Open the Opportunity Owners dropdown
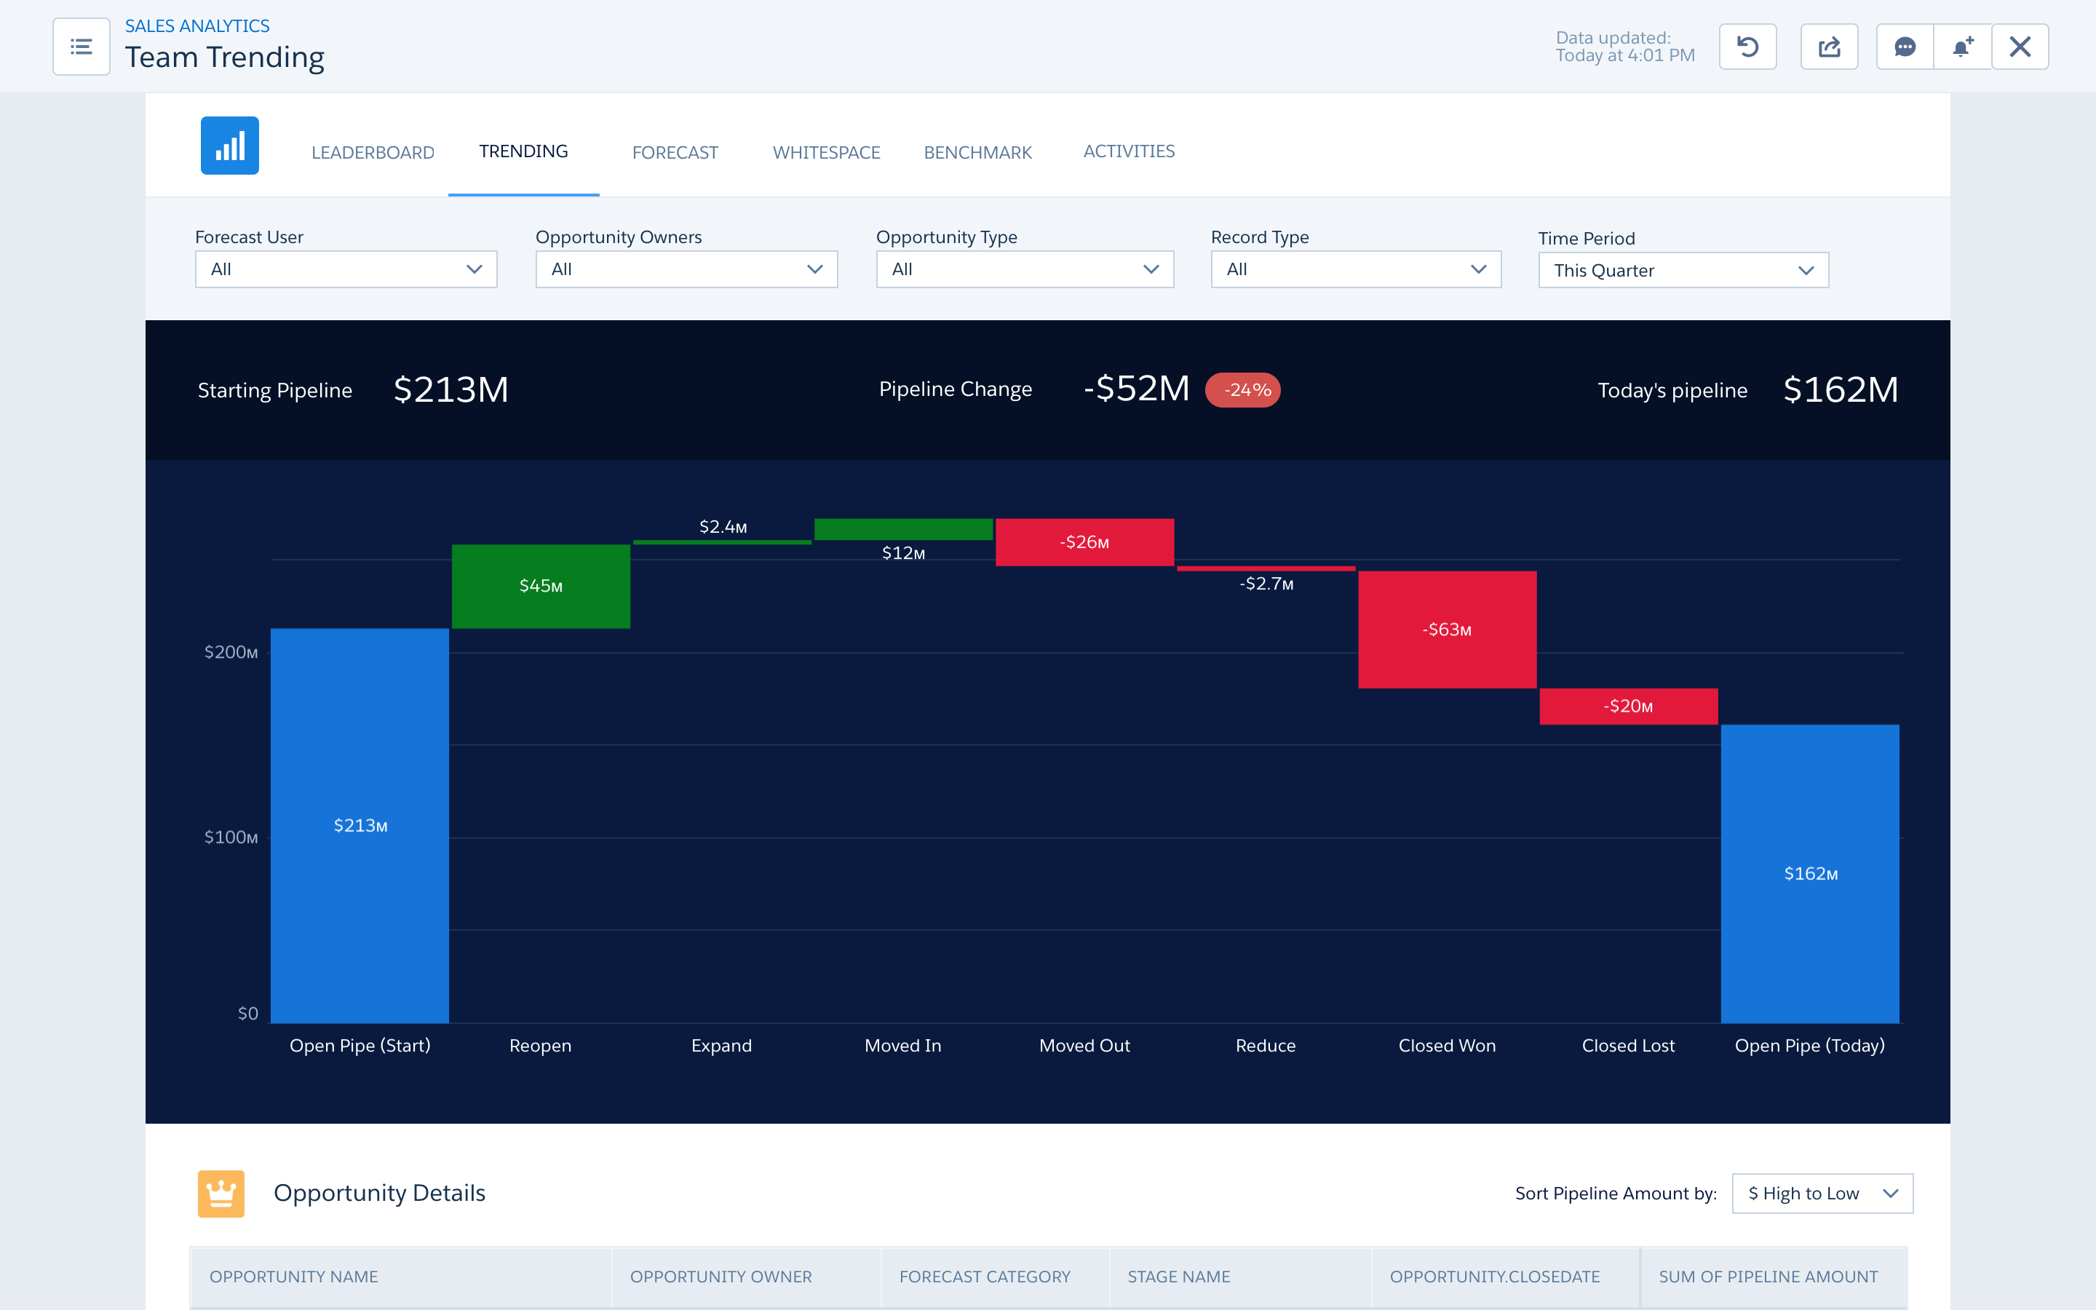The height and width of the screenshot is (1310, 2096). (x=686, y=269)
